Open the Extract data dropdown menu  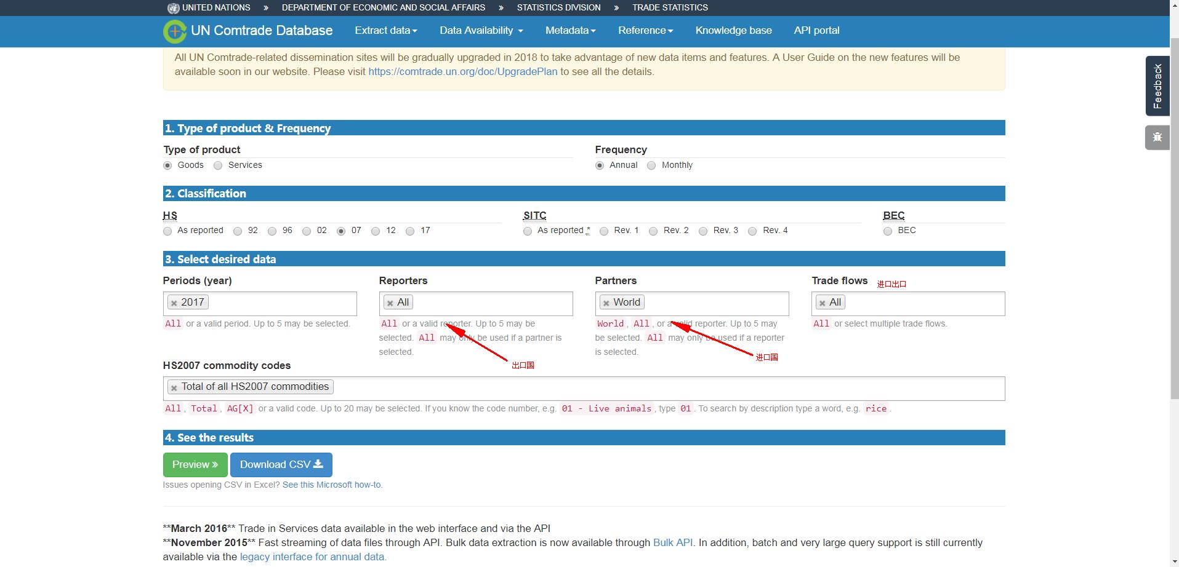[386, 31]
